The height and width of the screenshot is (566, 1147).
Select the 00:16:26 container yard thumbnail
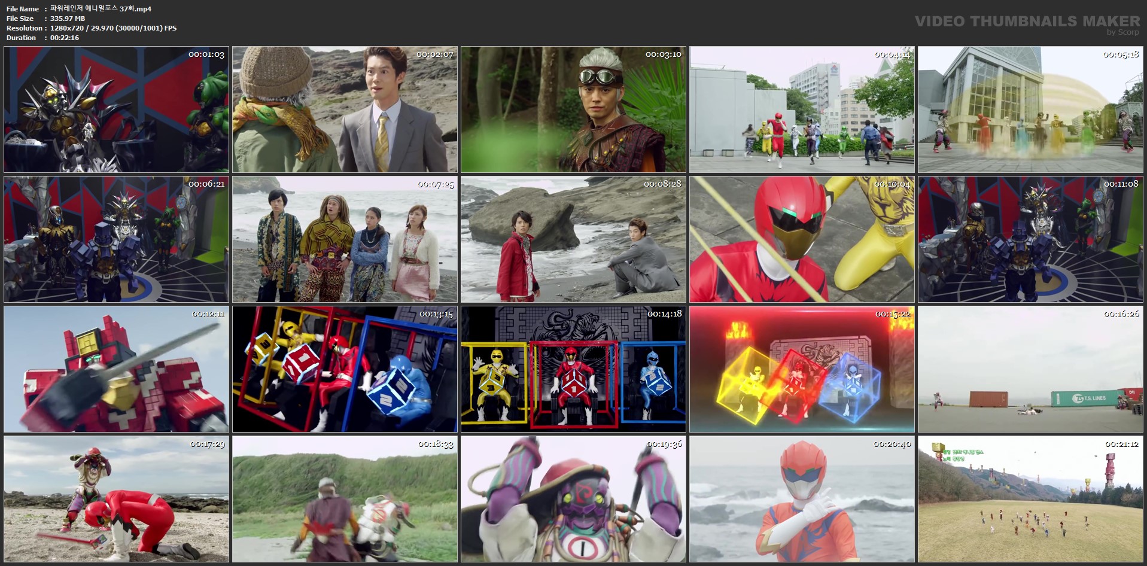pos(1030,369)
